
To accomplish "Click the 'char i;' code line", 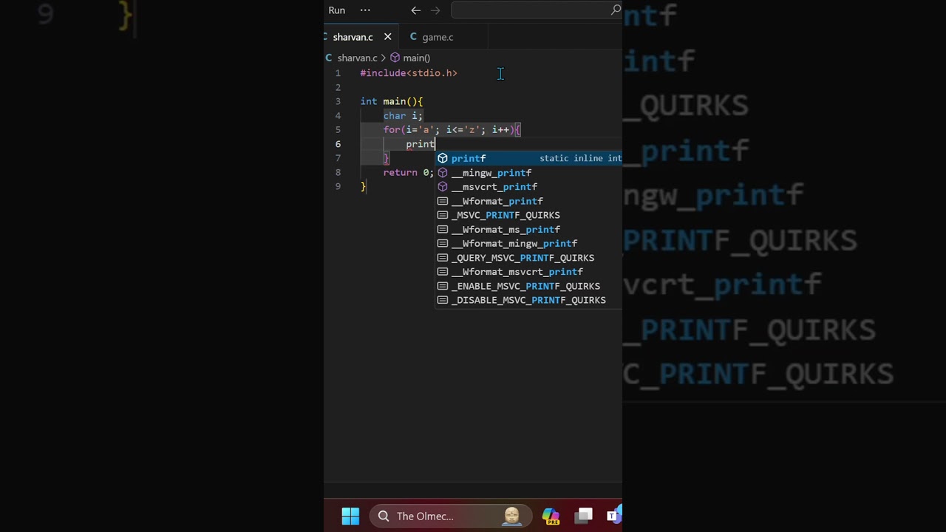I will (x=403, y=115).
